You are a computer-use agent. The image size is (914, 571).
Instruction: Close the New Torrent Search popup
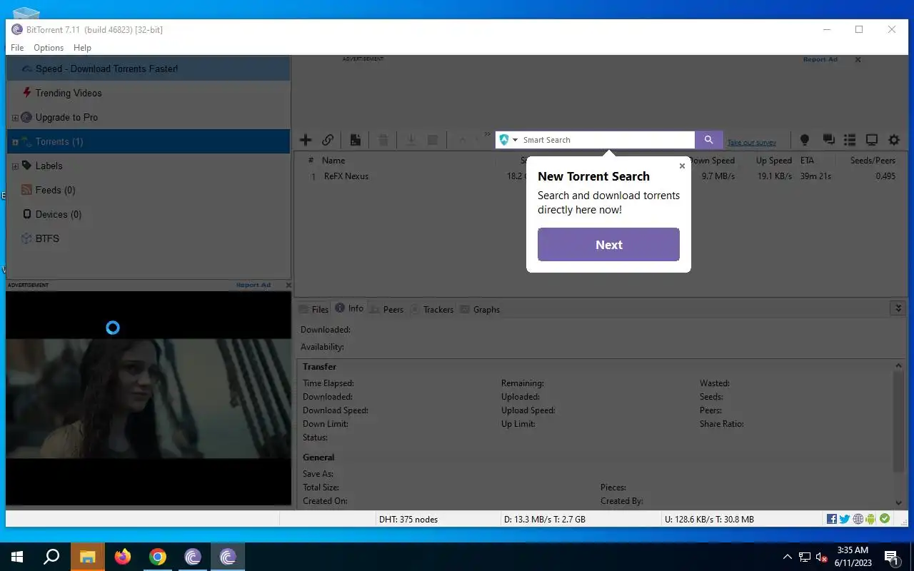pos(682,166)
